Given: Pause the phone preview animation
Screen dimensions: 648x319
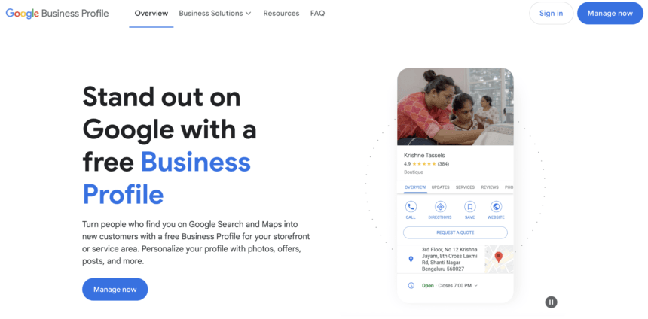Looking at the screenshot, I should coord(551,302).
